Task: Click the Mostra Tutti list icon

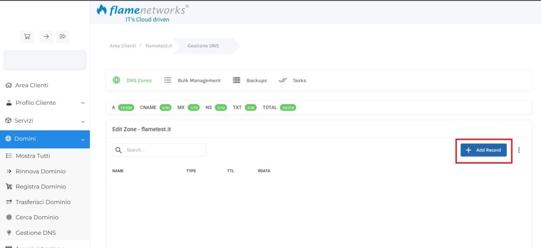Action: [9, 156]
